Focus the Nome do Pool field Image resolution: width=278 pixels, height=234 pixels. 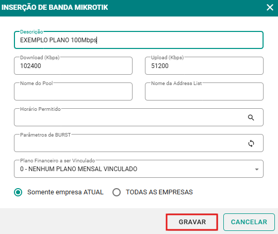[x=73, y=92]
